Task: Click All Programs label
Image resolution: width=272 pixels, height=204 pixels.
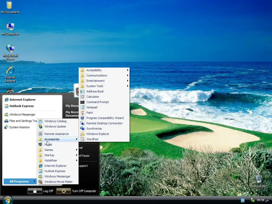Action: (19, 181)
